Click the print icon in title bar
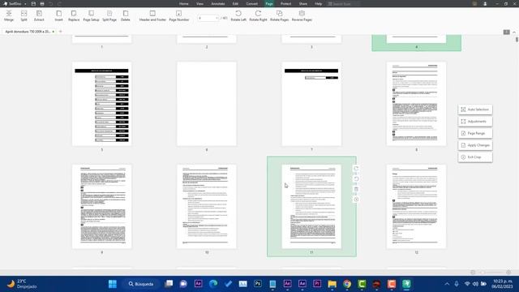The image size is (519, 292). pos(42,3)
